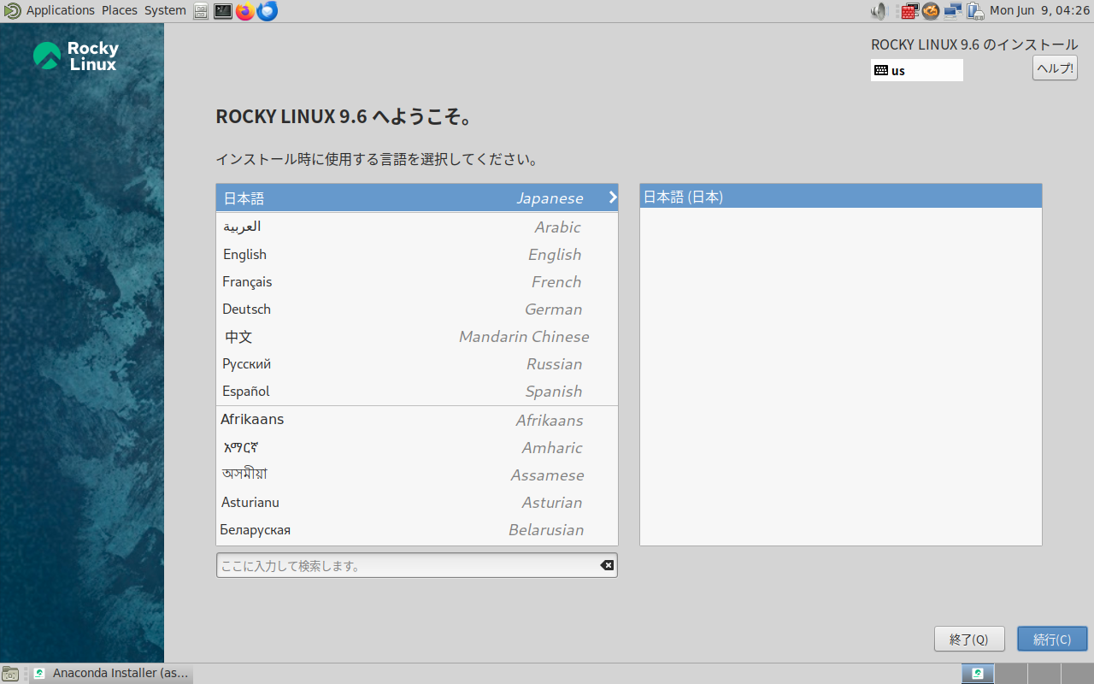Select 中文 (Mandarin Chinese) in the list
Viewport: 1094px width, 684px height.
pos(417,336)
